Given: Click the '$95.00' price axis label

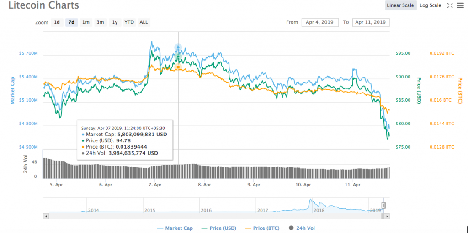Looking at the screenshot, I should tap(403, 53).
